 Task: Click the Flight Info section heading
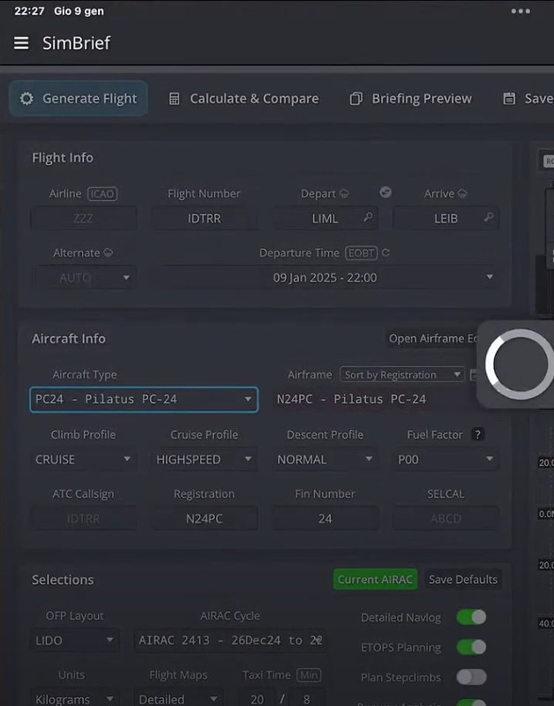63,158
